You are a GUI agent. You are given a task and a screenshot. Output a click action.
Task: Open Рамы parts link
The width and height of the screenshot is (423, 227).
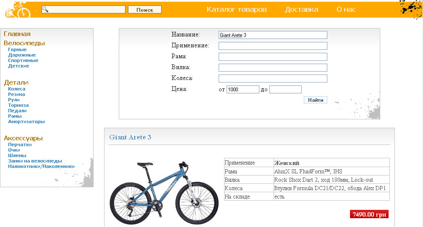click(15, 116)
